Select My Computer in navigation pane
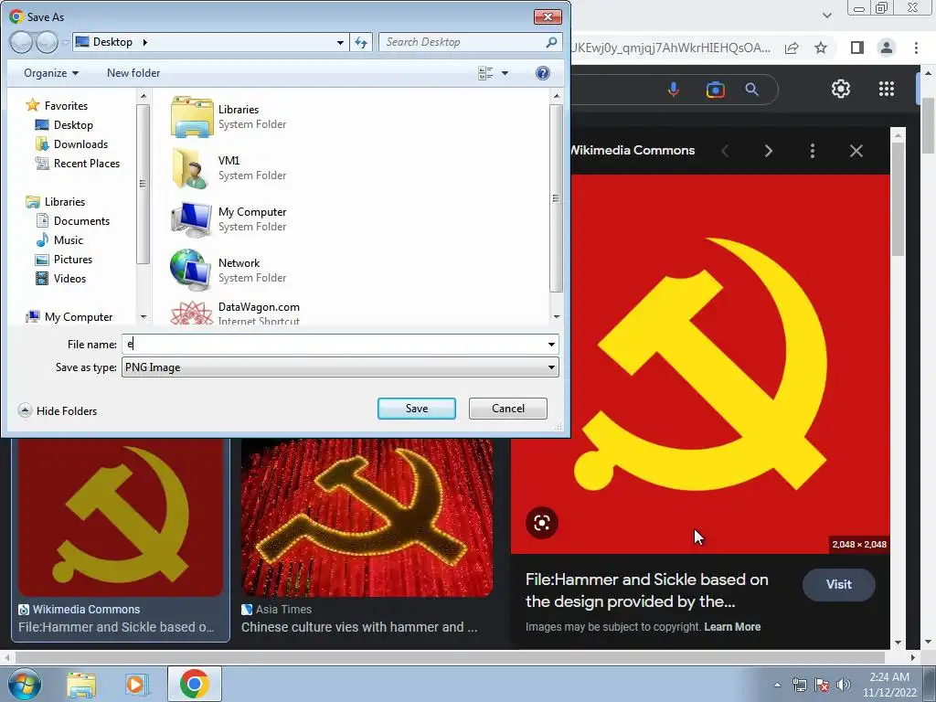Viewport: 936px width, 702px height. click(x=69, y=317)
